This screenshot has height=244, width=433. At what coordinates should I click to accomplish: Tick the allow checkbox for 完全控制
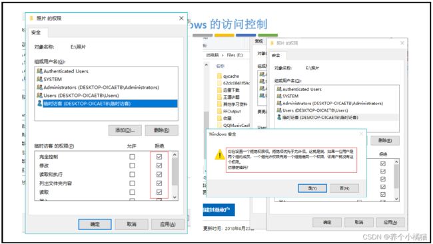pyautogui.click(x=133, y=157)
